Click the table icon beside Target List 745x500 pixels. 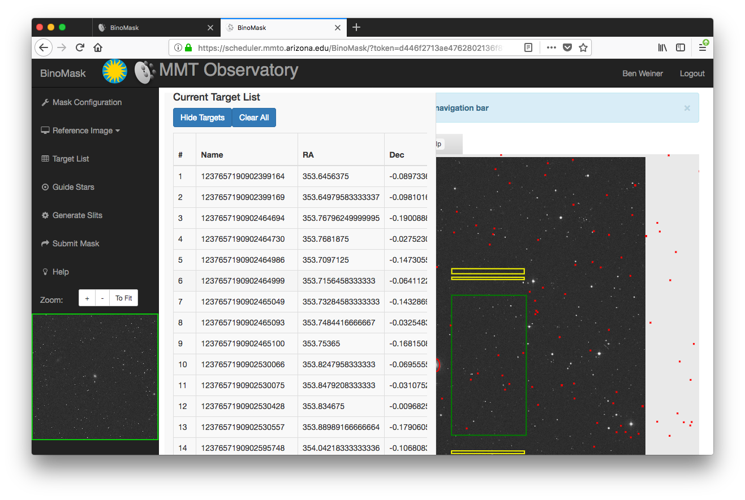pyautogui.click(x=45, y=159)
